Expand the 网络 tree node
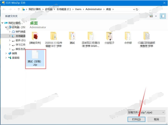The height and width of the screenshot is (125, 168). pyautogui.click(x=6, y=53)
